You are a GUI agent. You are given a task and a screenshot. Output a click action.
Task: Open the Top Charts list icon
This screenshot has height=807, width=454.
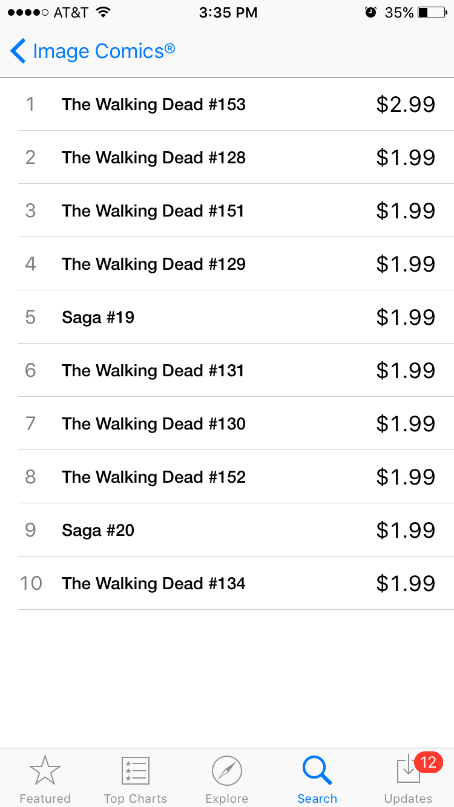(x=136, y=771)
